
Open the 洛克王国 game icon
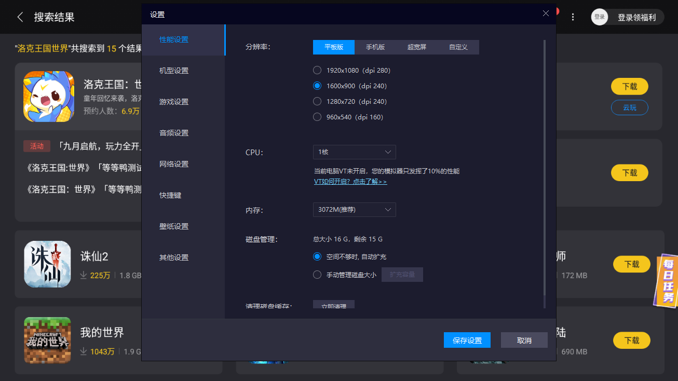49,97
